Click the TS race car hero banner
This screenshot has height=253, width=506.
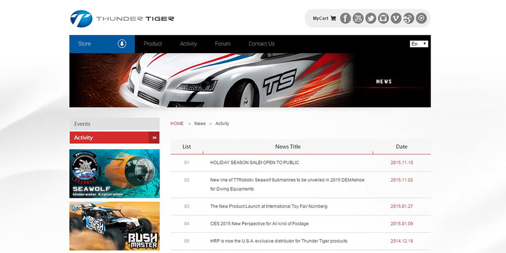[x=250, y=80]
